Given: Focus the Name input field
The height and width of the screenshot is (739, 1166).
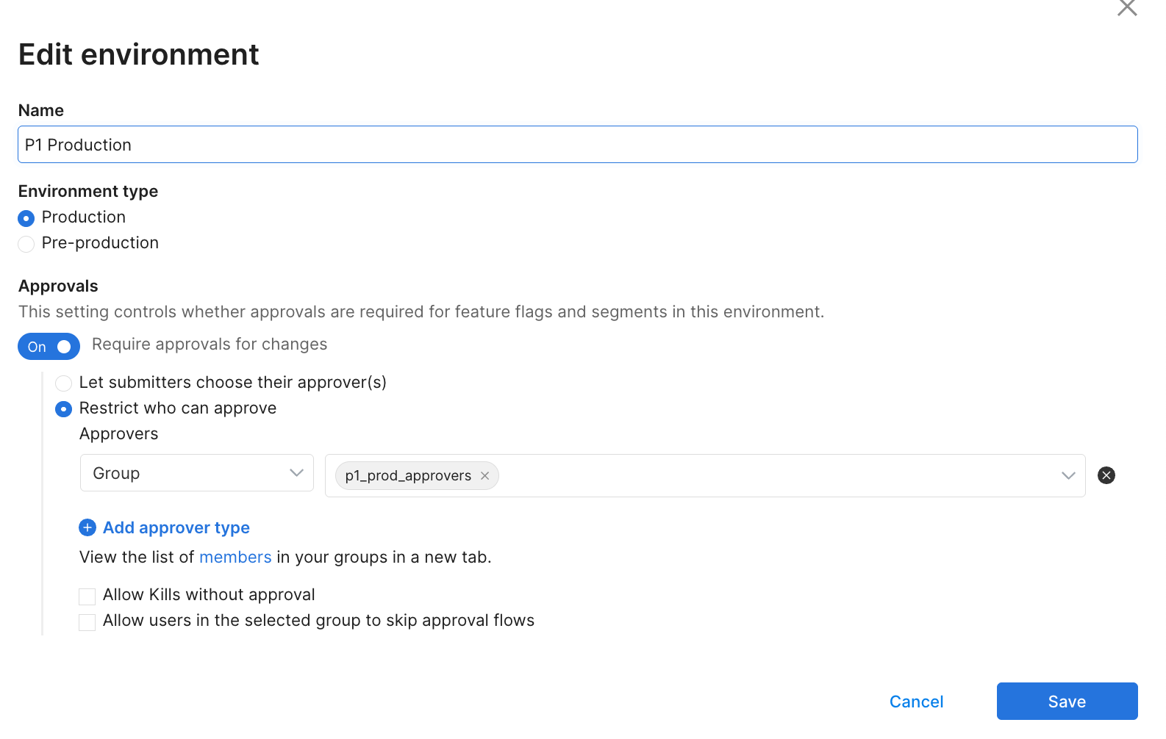Looking at the screenshot, I should click(577, 145).
